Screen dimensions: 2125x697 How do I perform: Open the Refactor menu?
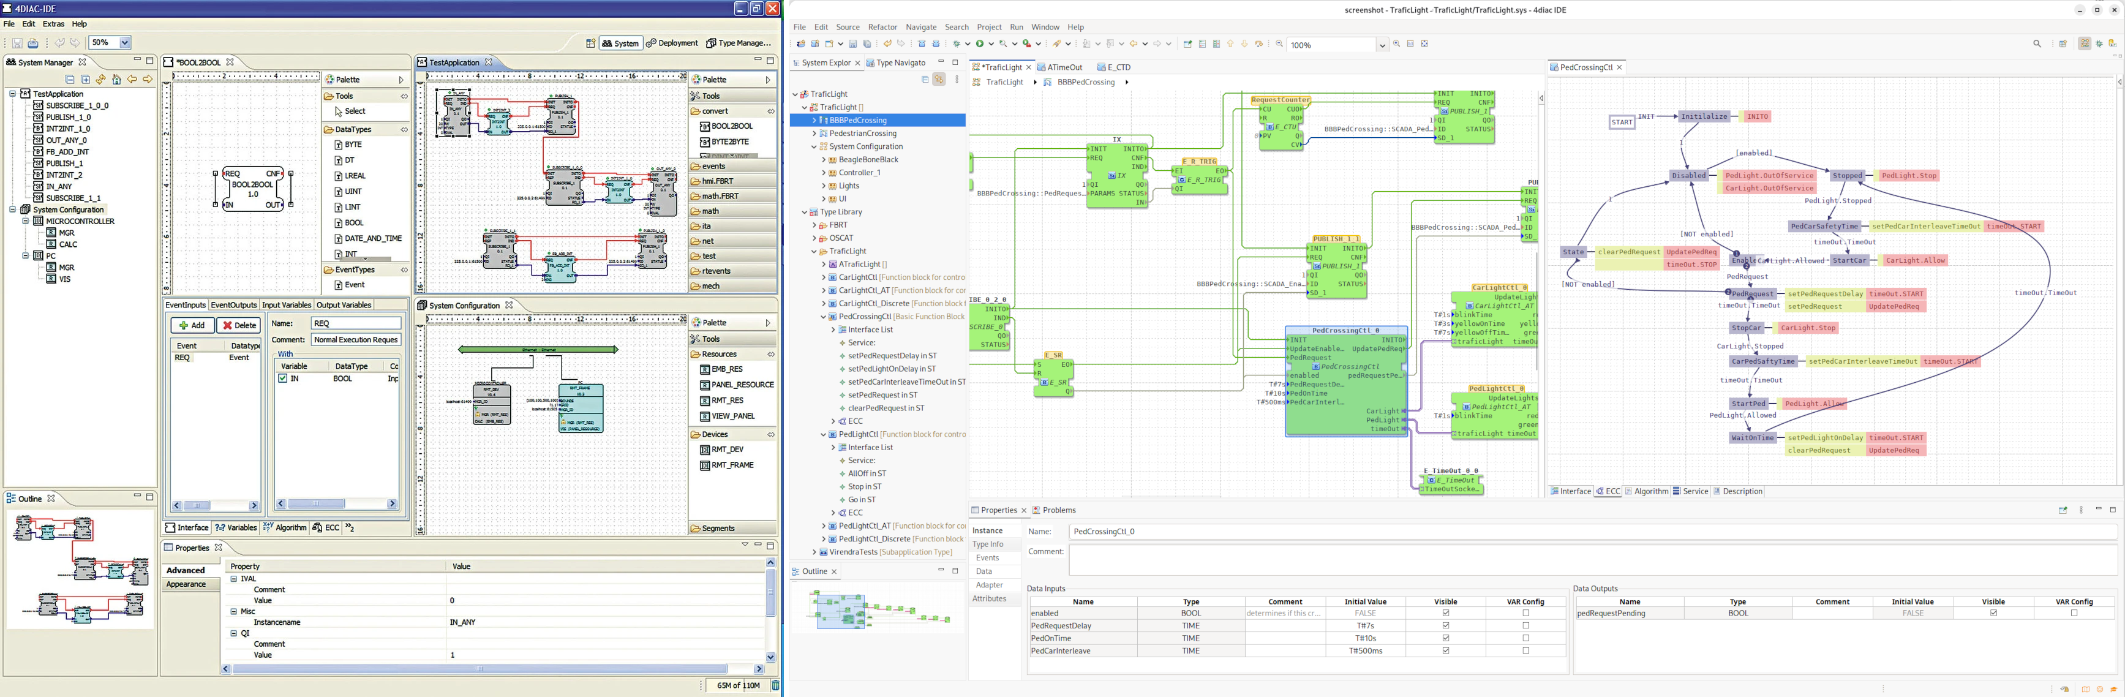point(882,27)
